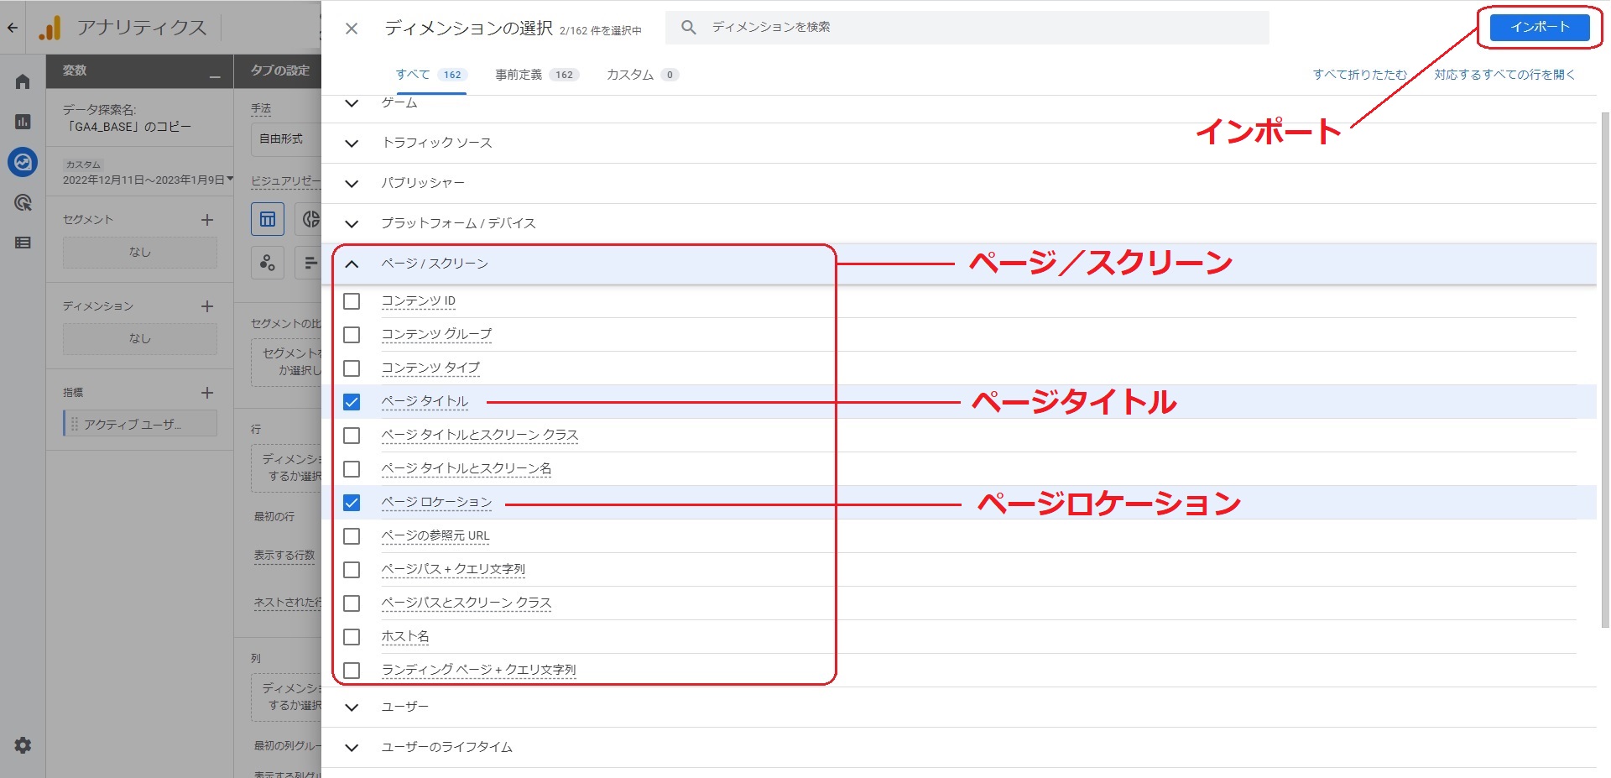The width and height of the screenshot is (1611, 778).
Task: Select the donut chart visualization icon
Action: click(310, 219)
